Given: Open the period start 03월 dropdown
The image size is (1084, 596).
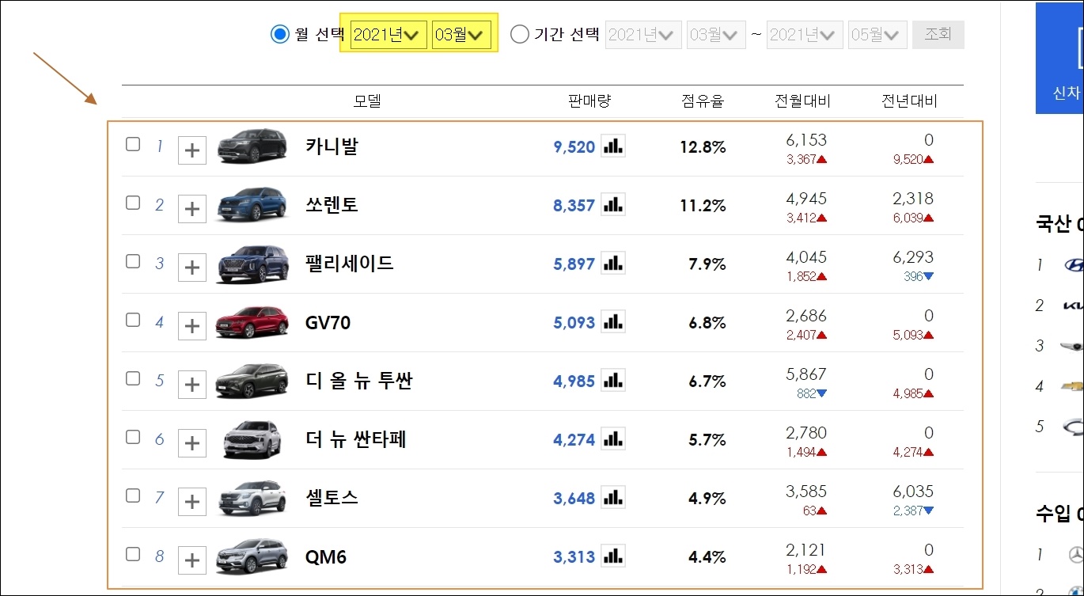Looking at the screenshot, I should click(716, 35).
